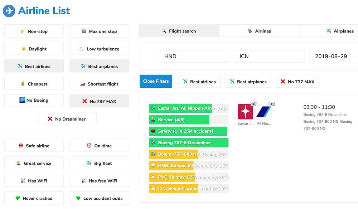The height and width of the screenshot is (209, 358).
Task: Click the HND origin airport field
Action: pos(194,56)
